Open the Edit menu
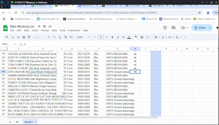The height and width of the screenshot is (125, 219). click(19, 31)
